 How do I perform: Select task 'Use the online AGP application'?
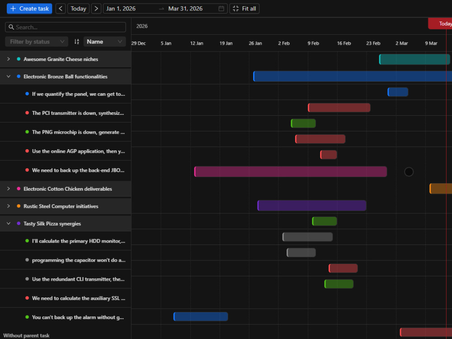tap(66, 151)
